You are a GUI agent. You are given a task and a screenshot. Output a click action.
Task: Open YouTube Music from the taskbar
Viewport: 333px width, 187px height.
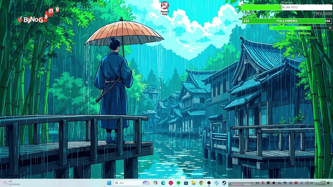(171, 183)
